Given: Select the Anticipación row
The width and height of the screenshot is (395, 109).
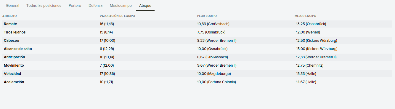Looking at the screenshot, I should click(x=197, y=57).
